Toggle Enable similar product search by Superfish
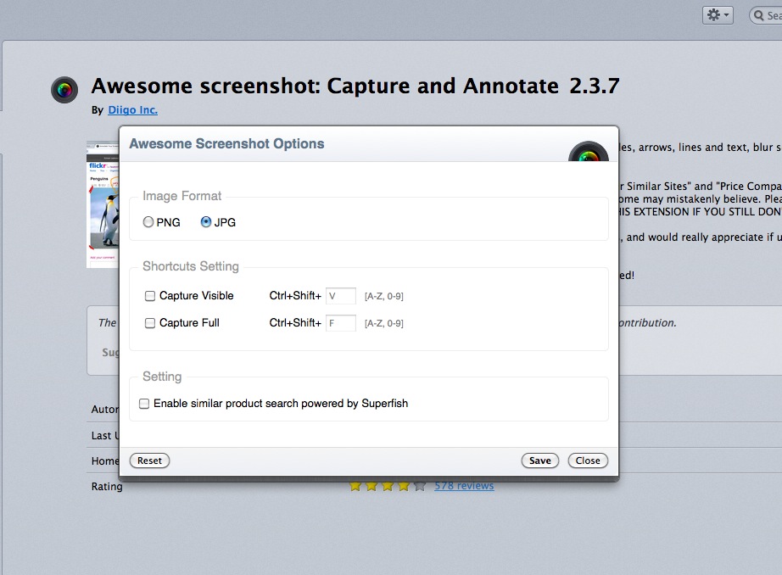Image resolution: width=782 pixels, height=575 pixels. (x=144, y=404)
